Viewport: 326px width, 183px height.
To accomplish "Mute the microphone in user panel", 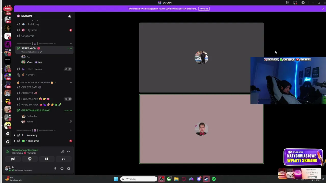I will click(x=55, y=169).
